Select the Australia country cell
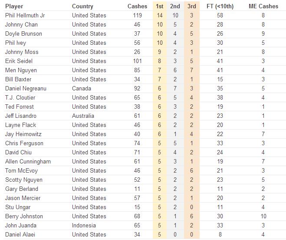Viewport: 286px width, 240px height. pos(83,116)
